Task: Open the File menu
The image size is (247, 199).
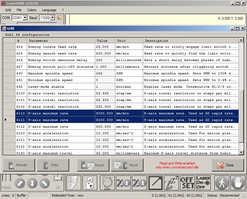Action: click(19, 10)
